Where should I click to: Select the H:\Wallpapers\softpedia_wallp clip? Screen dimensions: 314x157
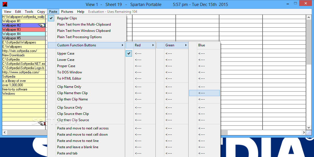pos(24,17)
